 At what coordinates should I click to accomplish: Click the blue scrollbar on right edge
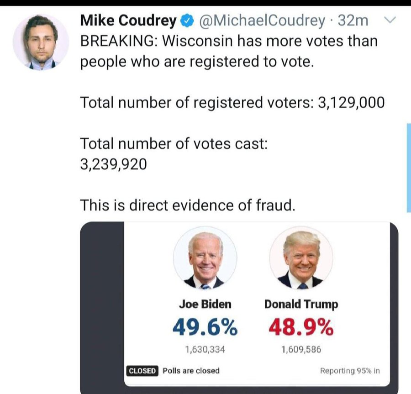point(408,167)
